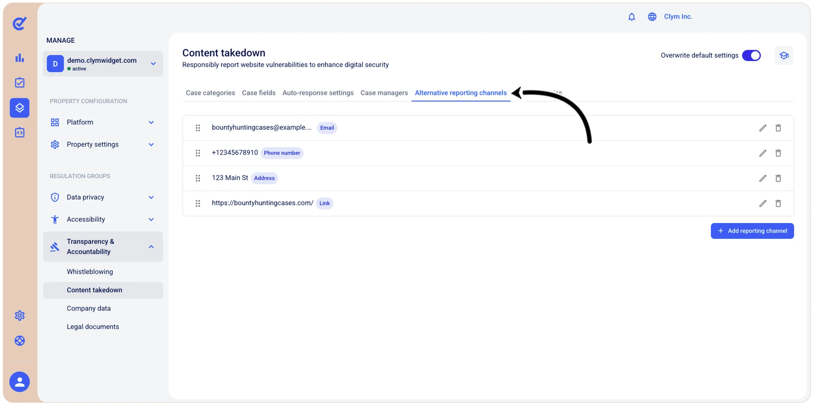Click Add reporting channel button

tap(752, 231)
